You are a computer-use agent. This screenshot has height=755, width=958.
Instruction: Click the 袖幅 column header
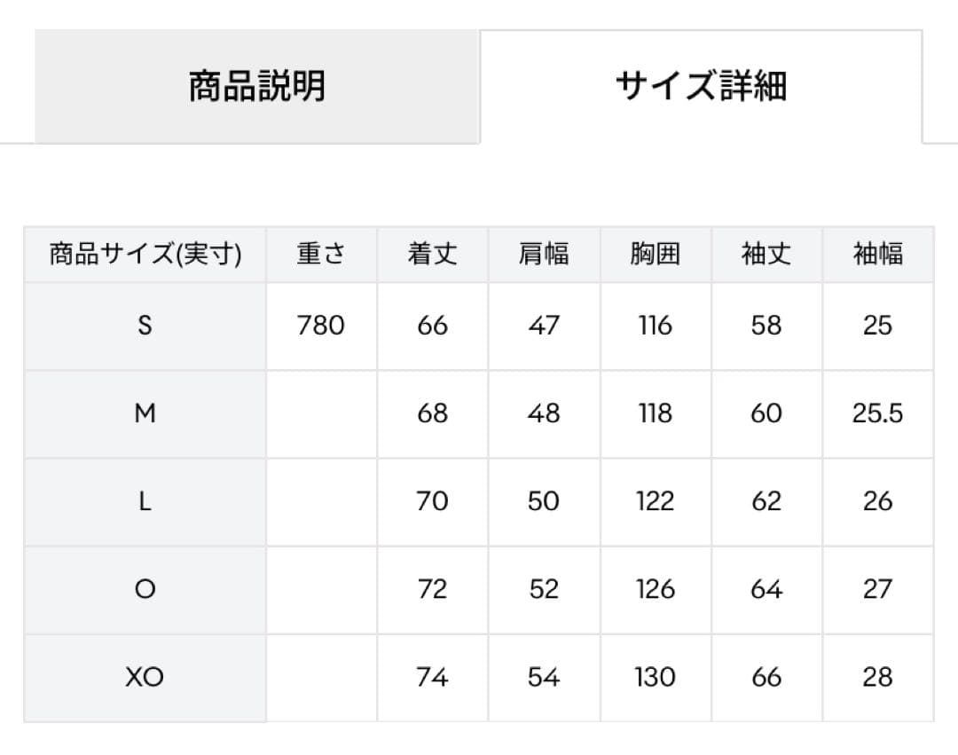[x=877, y=255]
